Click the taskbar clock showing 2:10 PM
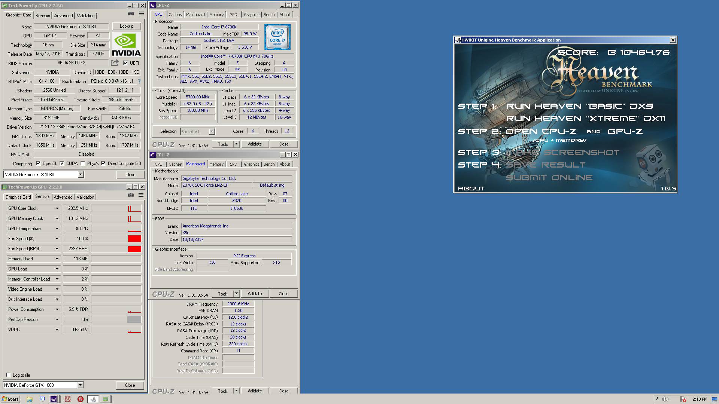Image resolution: width=719 pixels, height=404 pixels. pyautogui.click(x=700, y=399)
